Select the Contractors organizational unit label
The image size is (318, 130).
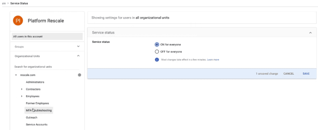33,89
